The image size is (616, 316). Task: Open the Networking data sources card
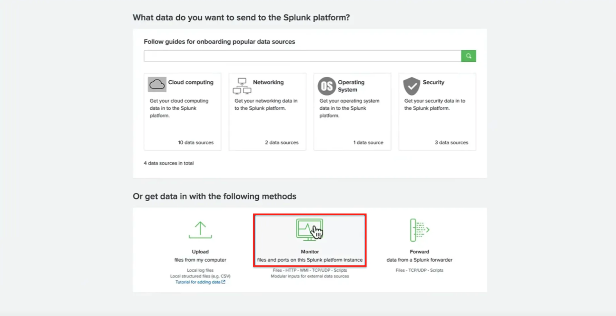[x=267, y=111]
